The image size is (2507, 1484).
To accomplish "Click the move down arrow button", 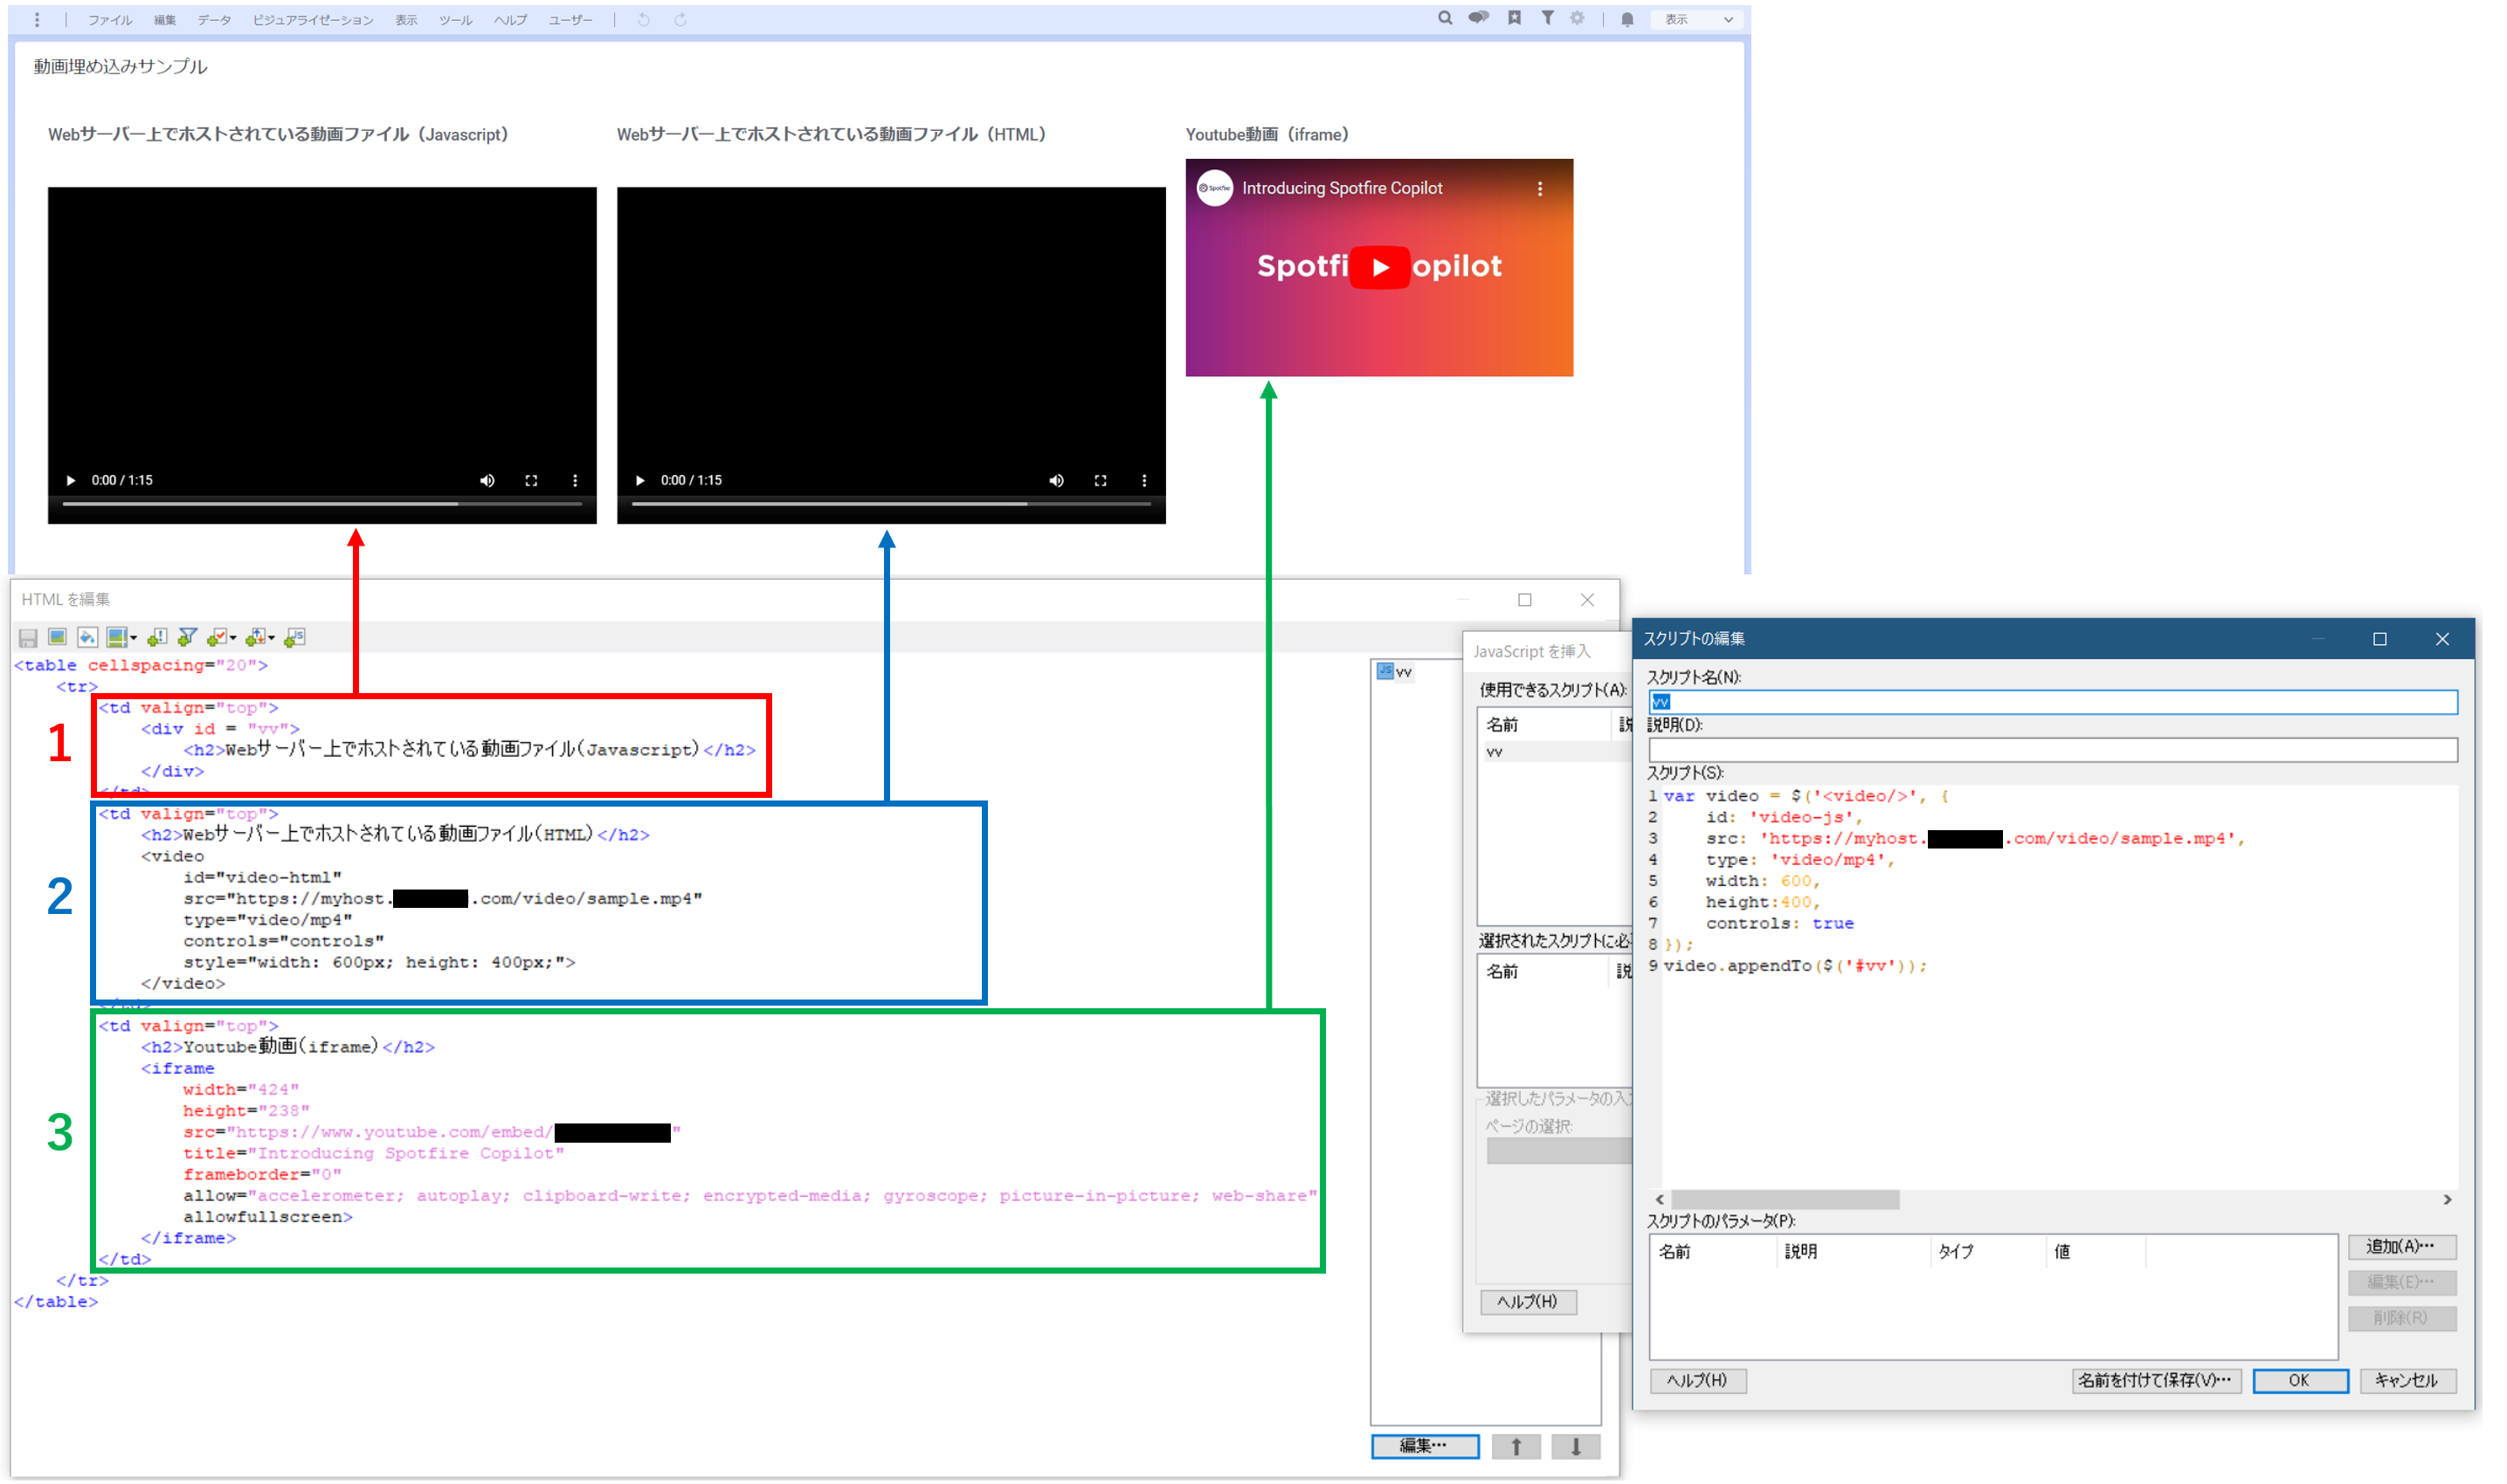I will coord(1576,1446).
